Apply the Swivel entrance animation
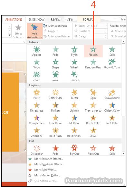The height and width of the screenshot is (188, 128). [x=55, y=76]
